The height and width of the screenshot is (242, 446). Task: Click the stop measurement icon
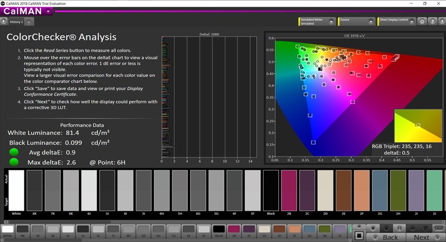coord(374,228)
